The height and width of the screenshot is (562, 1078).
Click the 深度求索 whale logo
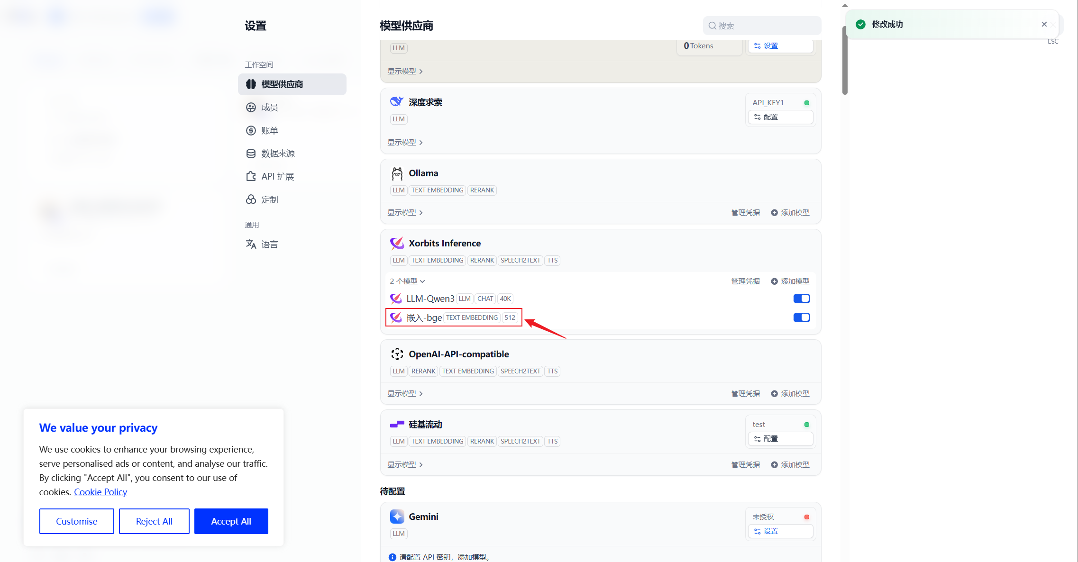click(397, 102)
